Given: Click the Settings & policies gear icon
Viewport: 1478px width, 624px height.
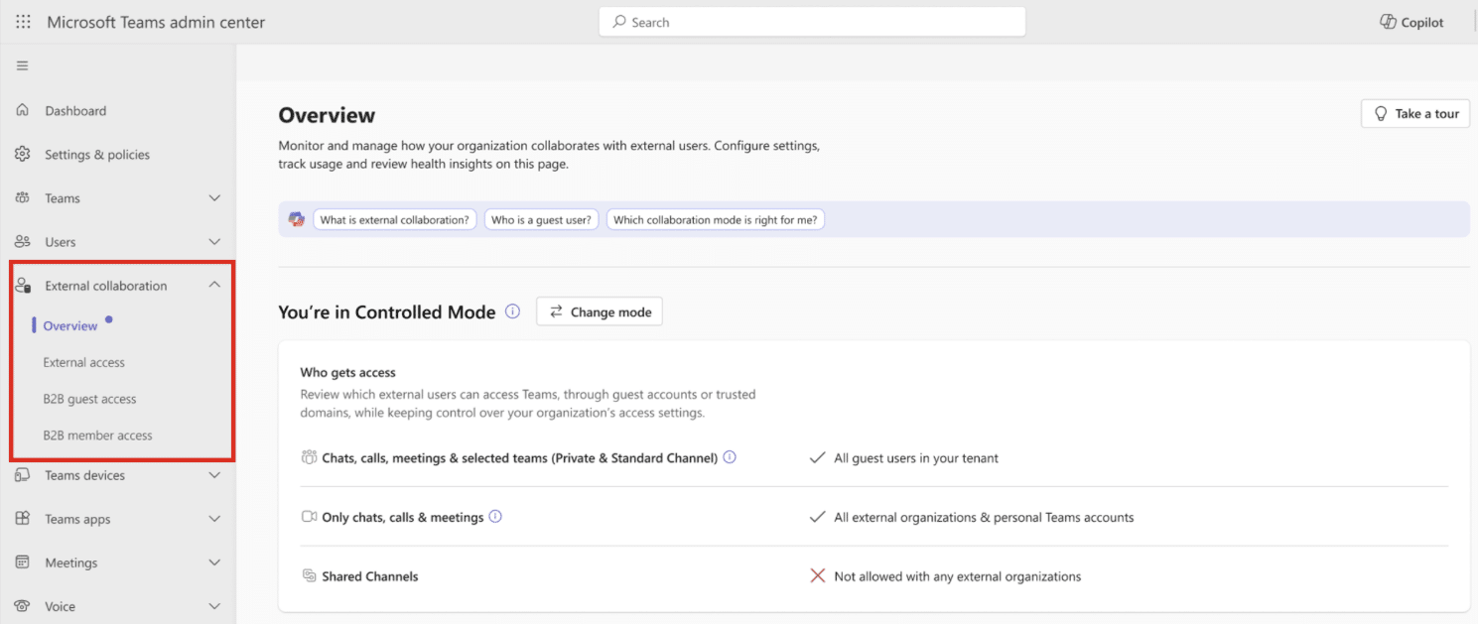Looking at the screenshot, I should [x=22, y=155].
